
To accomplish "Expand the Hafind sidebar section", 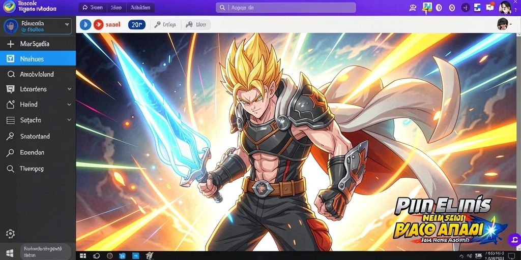I will click(x=69, y=105).
